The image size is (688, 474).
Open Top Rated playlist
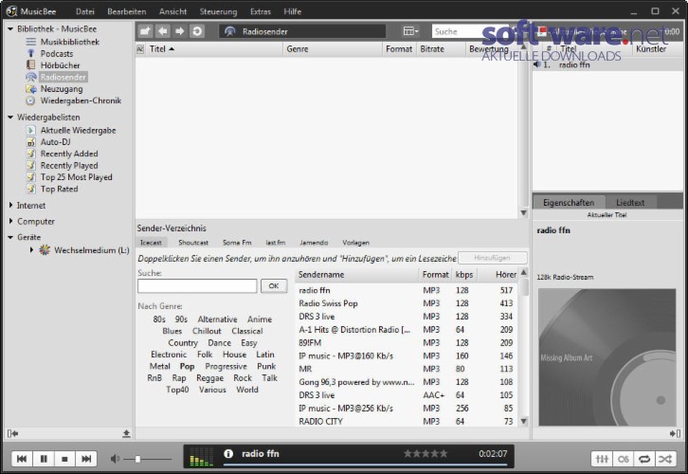[60, 189]
